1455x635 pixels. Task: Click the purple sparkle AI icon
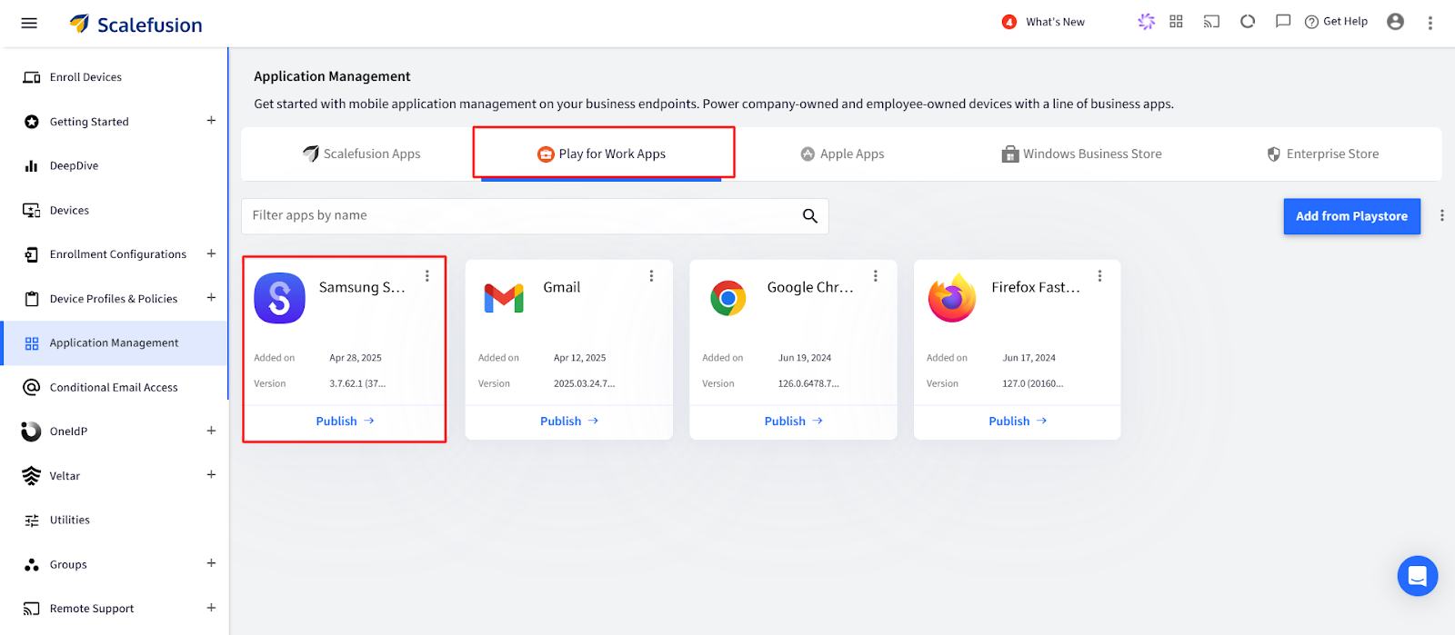pyautogui.click(x=1147, y=21)
